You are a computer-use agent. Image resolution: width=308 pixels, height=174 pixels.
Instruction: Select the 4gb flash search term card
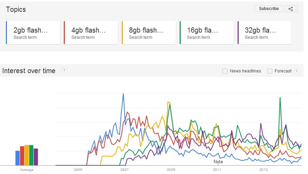[x=91, y=33]
